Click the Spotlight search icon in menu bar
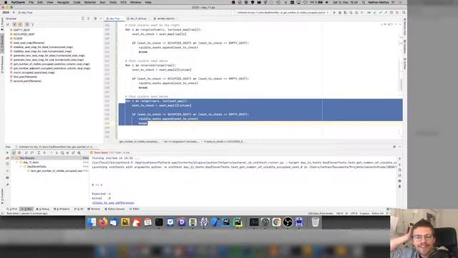This screenshot has width=458, height=258. [364, 2]
